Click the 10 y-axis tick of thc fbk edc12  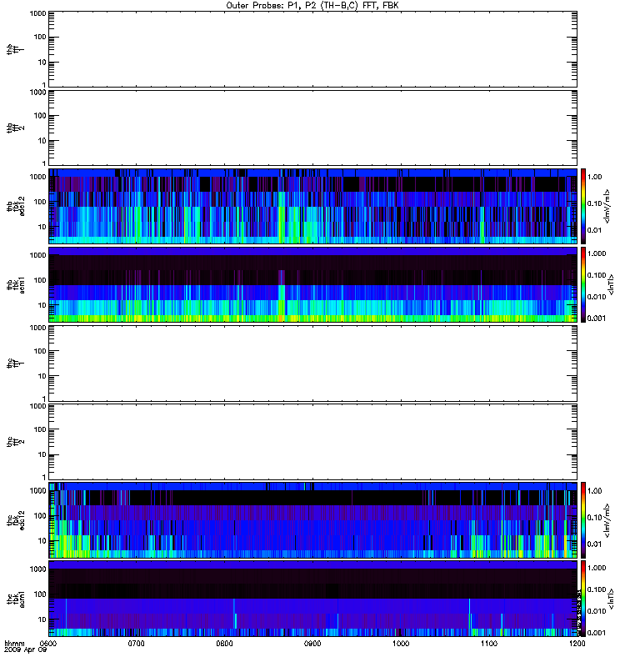[42, 541]
